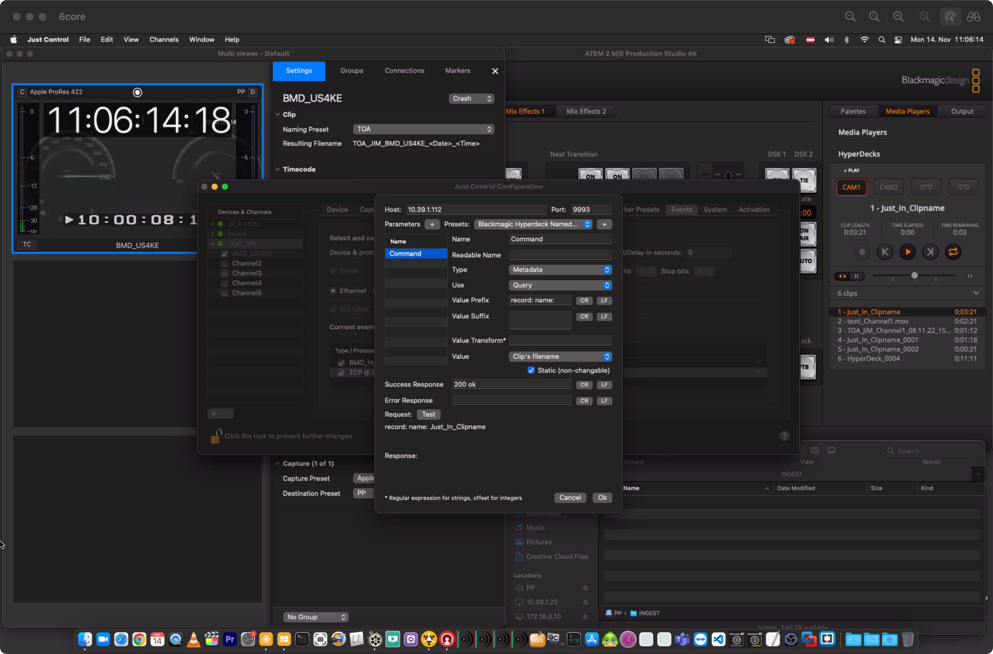Click the Value Transform input field
The image size is (993, 654).
pos(560,341)
